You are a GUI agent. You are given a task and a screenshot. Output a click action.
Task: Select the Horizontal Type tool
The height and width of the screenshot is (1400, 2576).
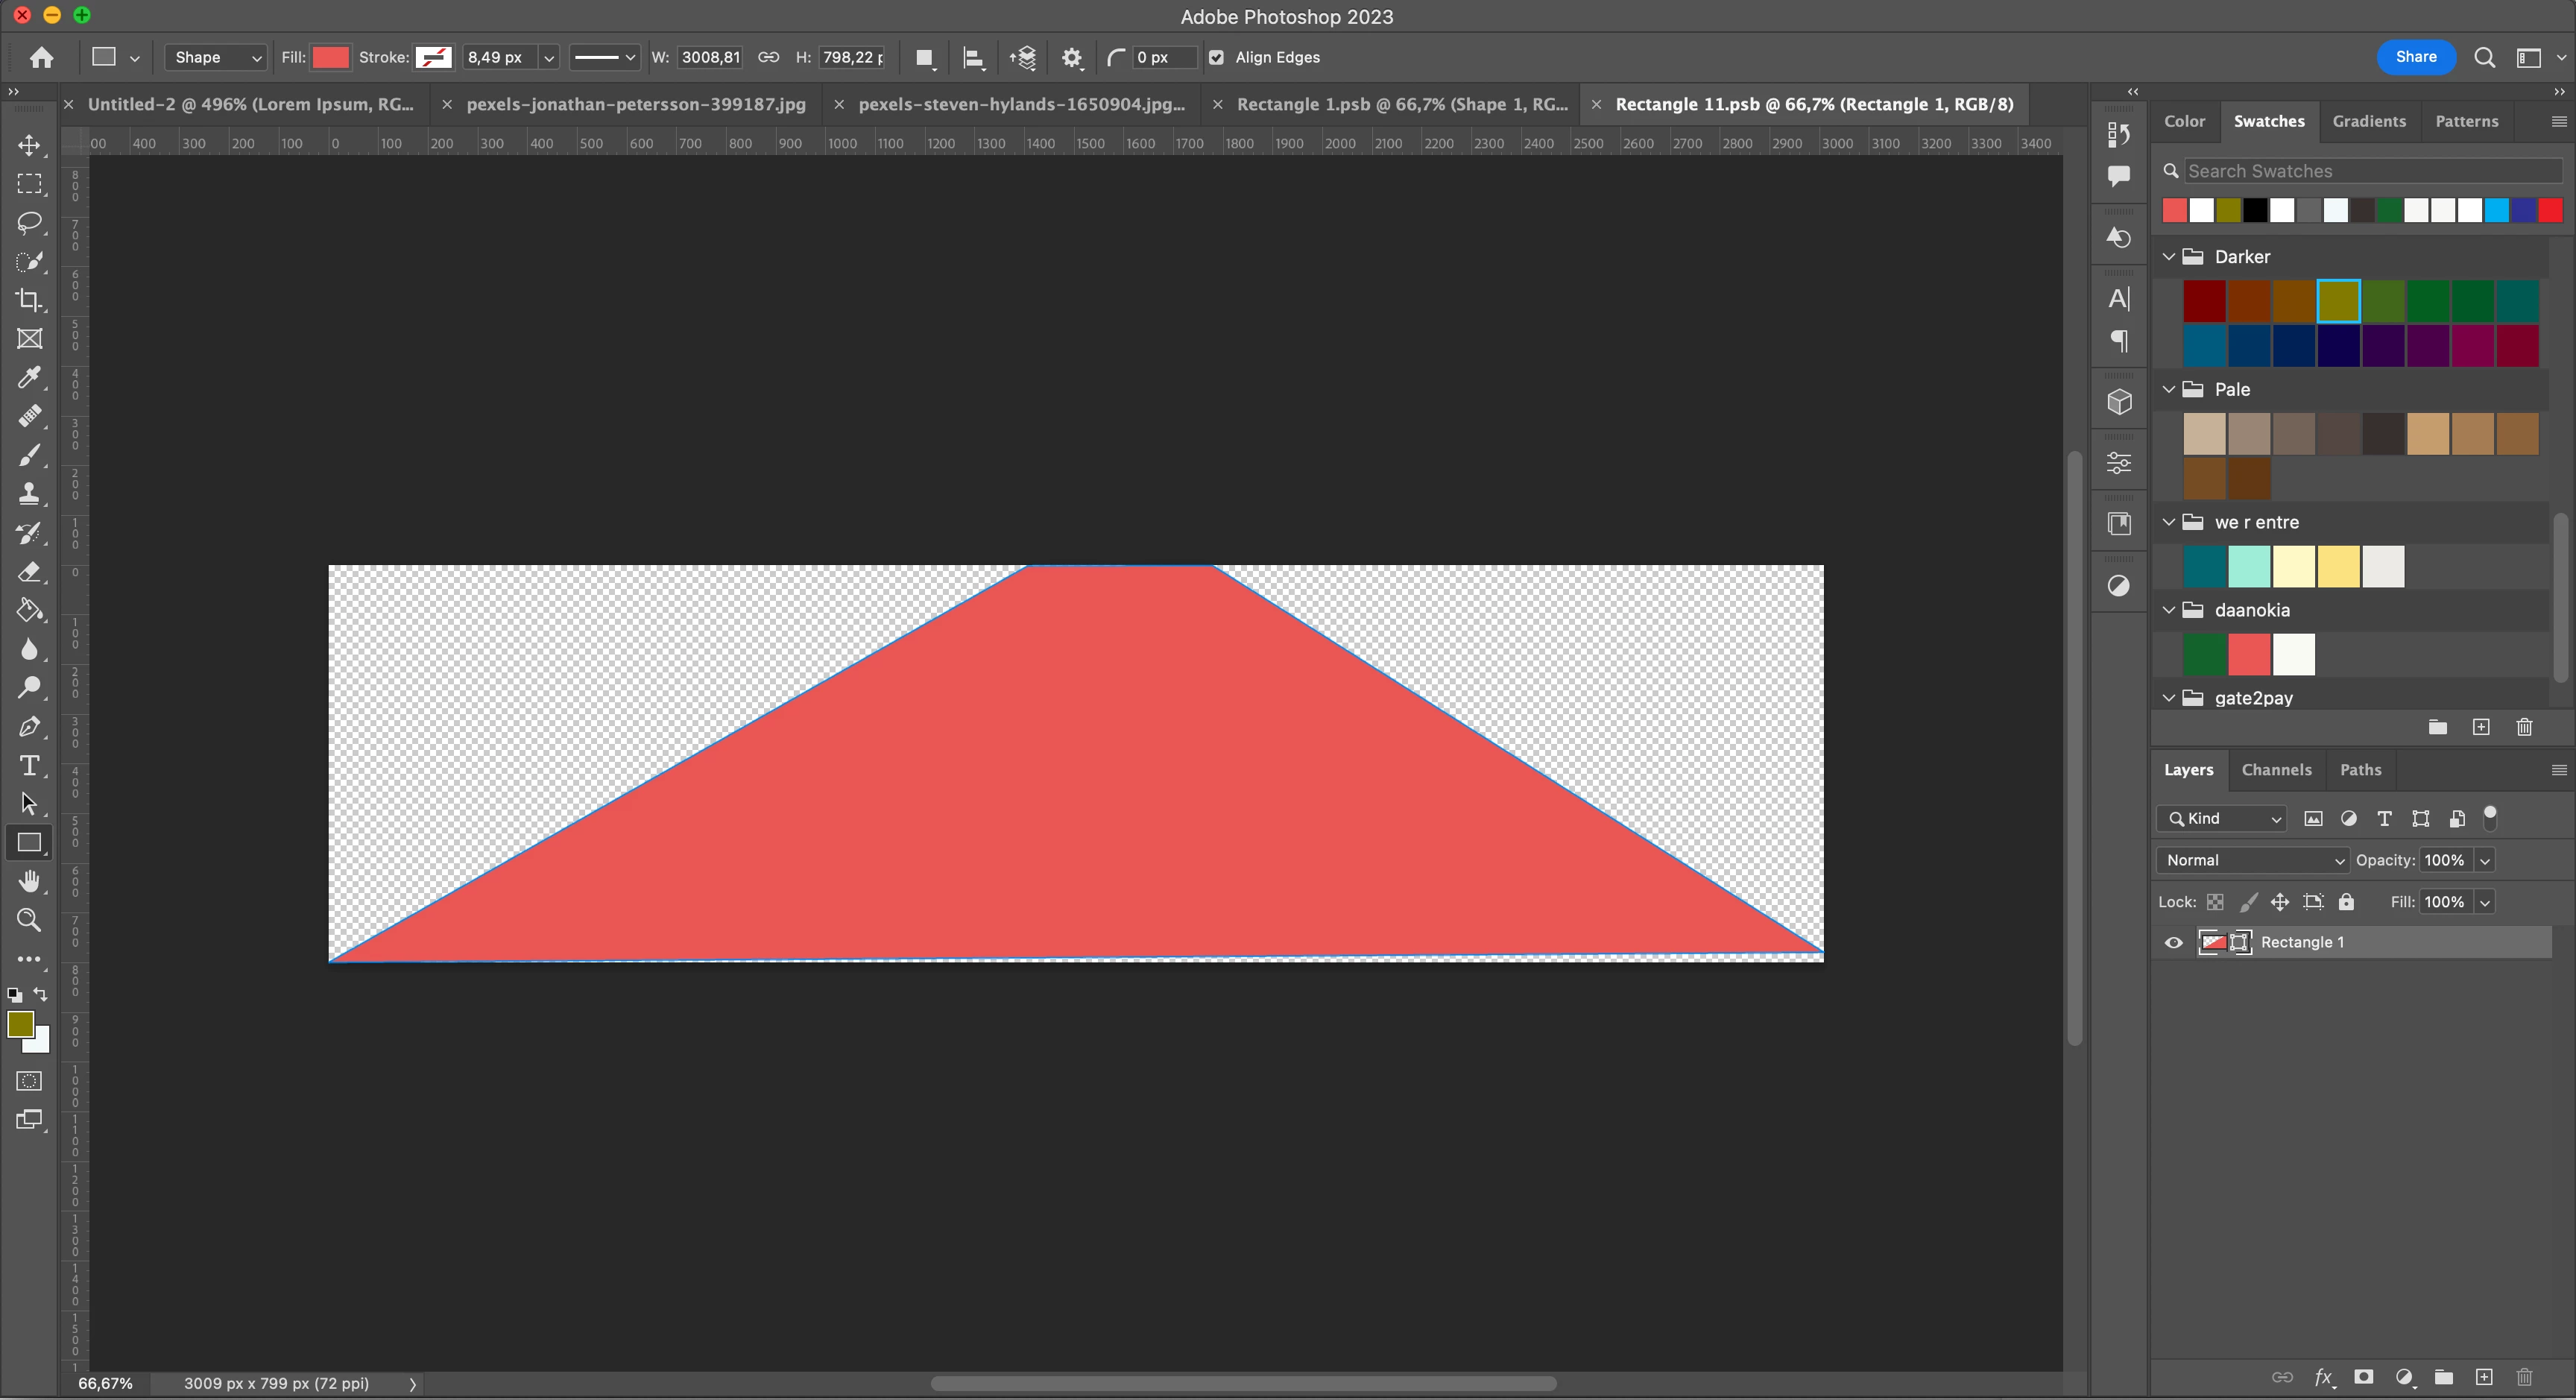coord(30,766)
